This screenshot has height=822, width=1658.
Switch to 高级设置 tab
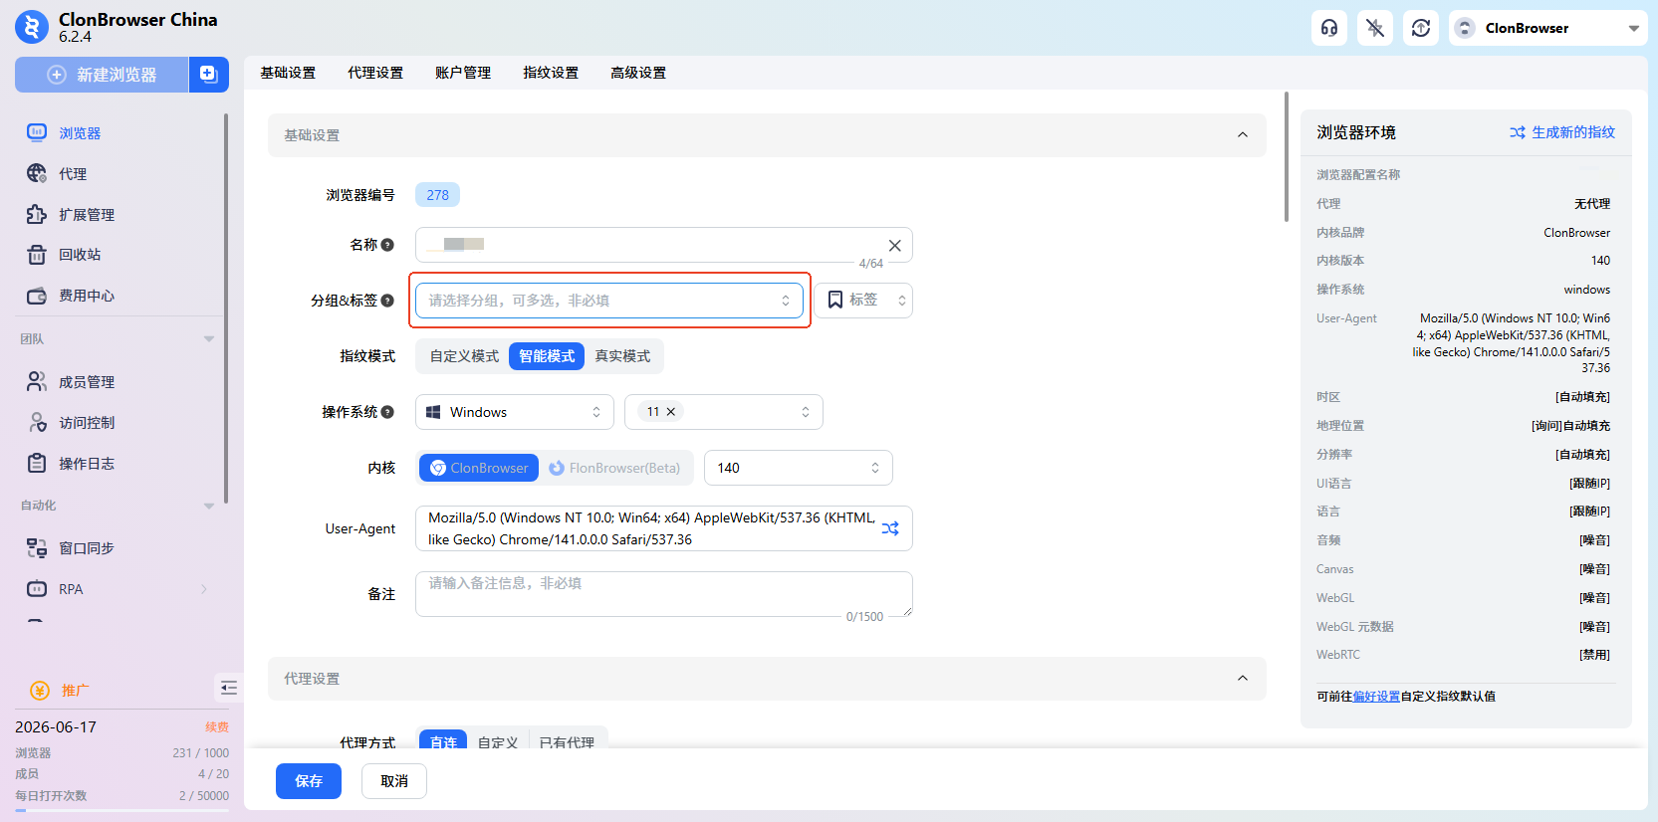pos(638,73)
